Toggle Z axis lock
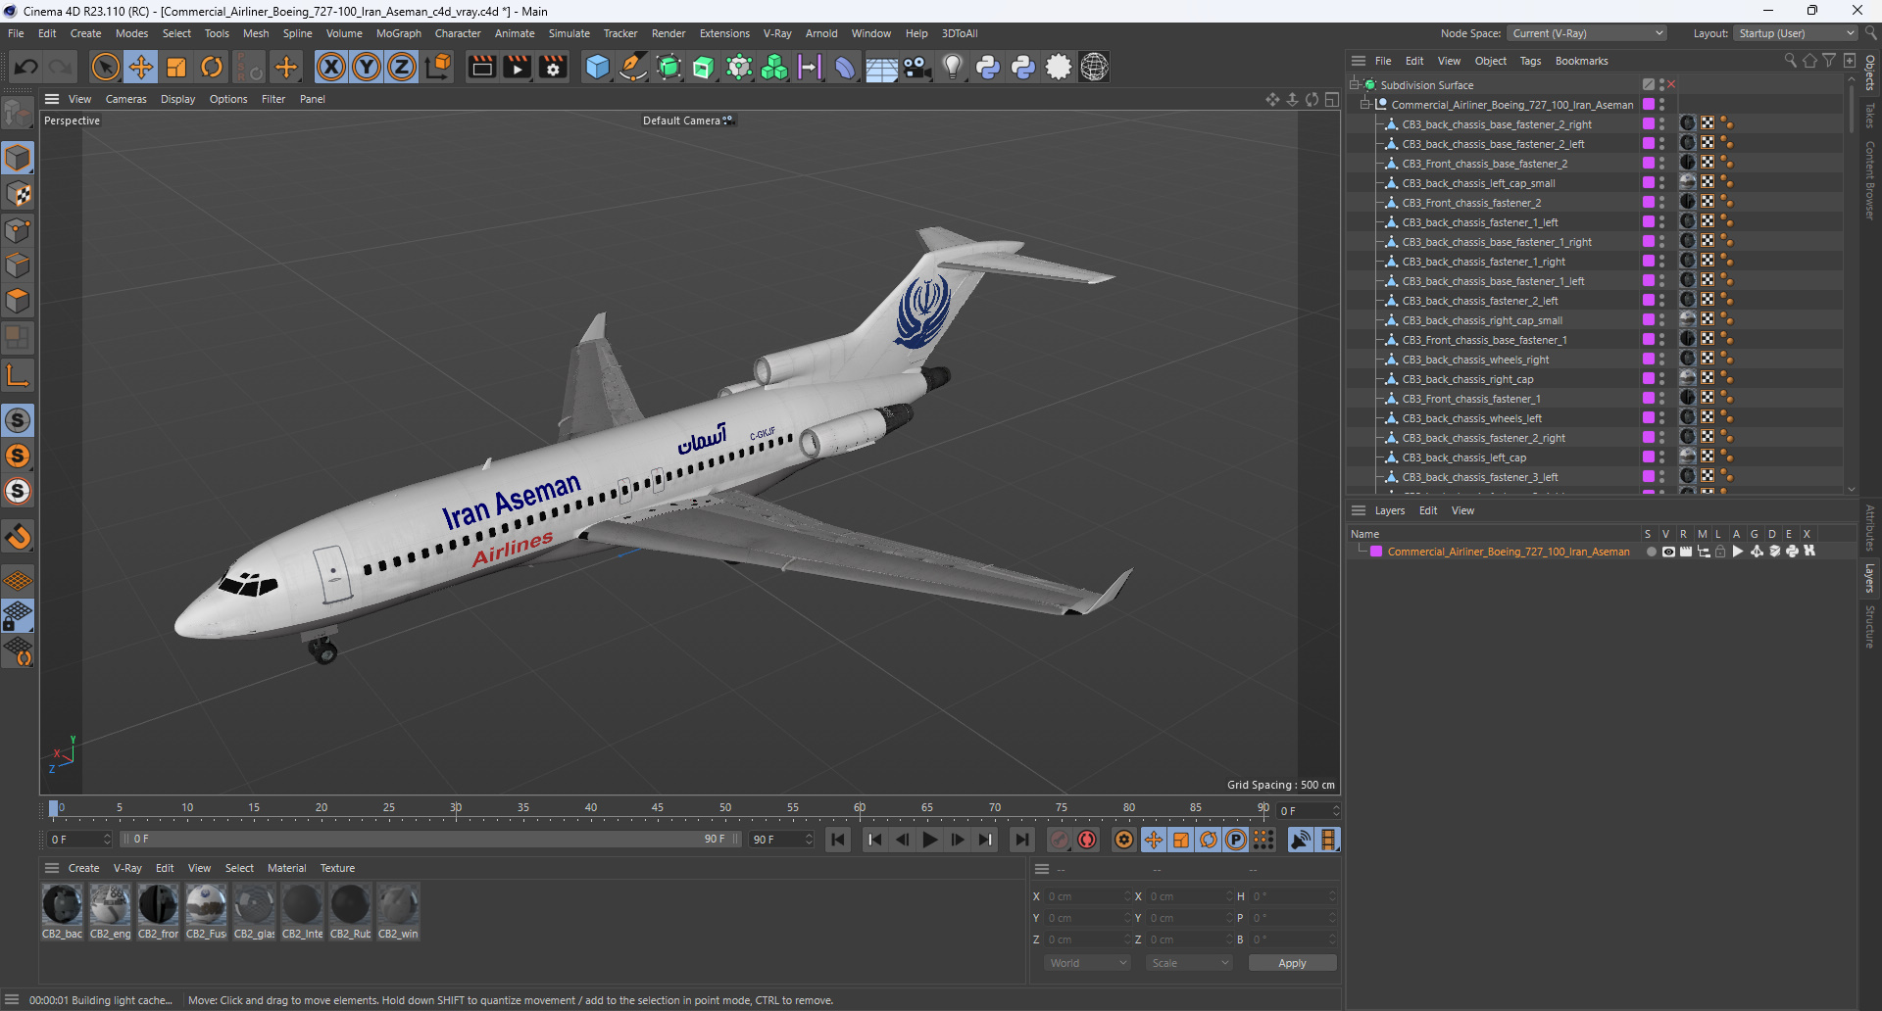This screenshot has height=1011, width=1882. point(402,67)
